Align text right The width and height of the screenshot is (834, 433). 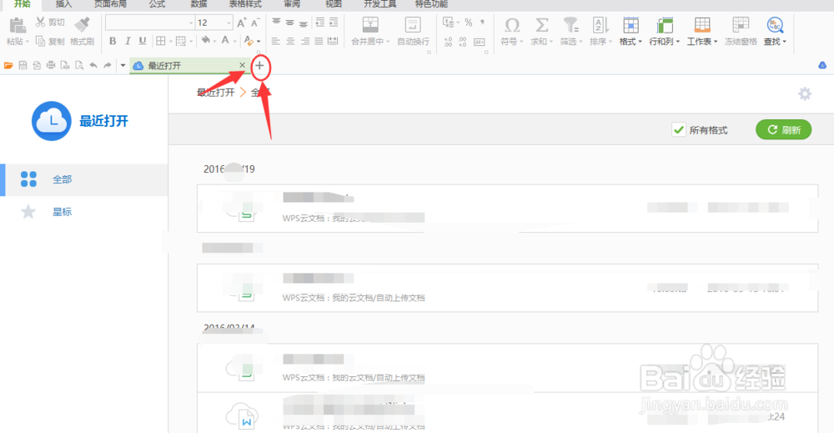(305, 41)
